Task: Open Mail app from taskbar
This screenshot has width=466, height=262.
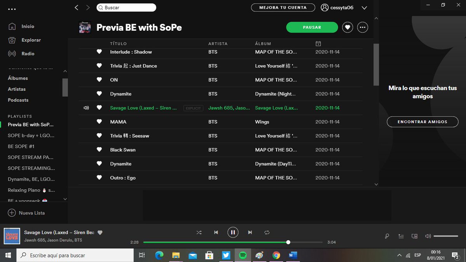Action: click(x=193, y=255)
